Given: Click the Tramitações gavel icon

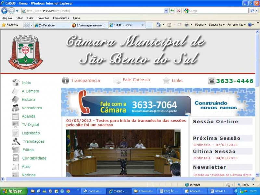Looking at the screenshot, I should click(x=16, y=141).
